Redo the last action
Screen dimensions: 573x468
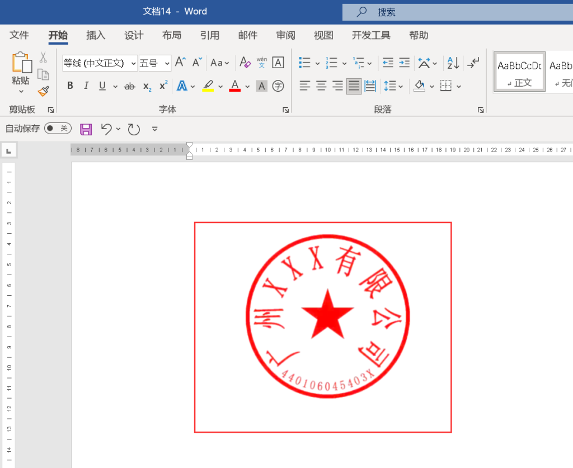pos(134,129)
